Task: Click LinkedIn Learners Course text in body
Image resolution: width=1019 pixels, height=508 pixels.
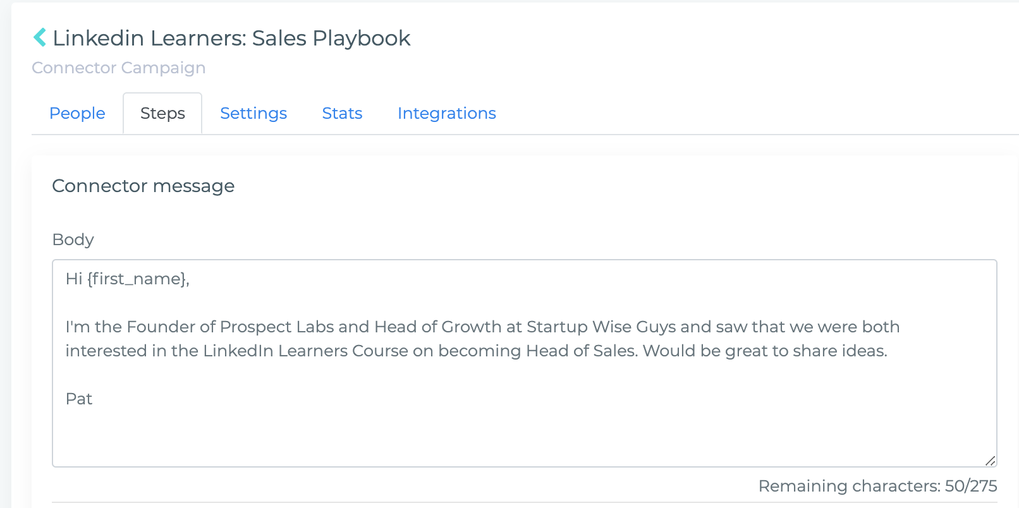Action: [x=305, y=351]
